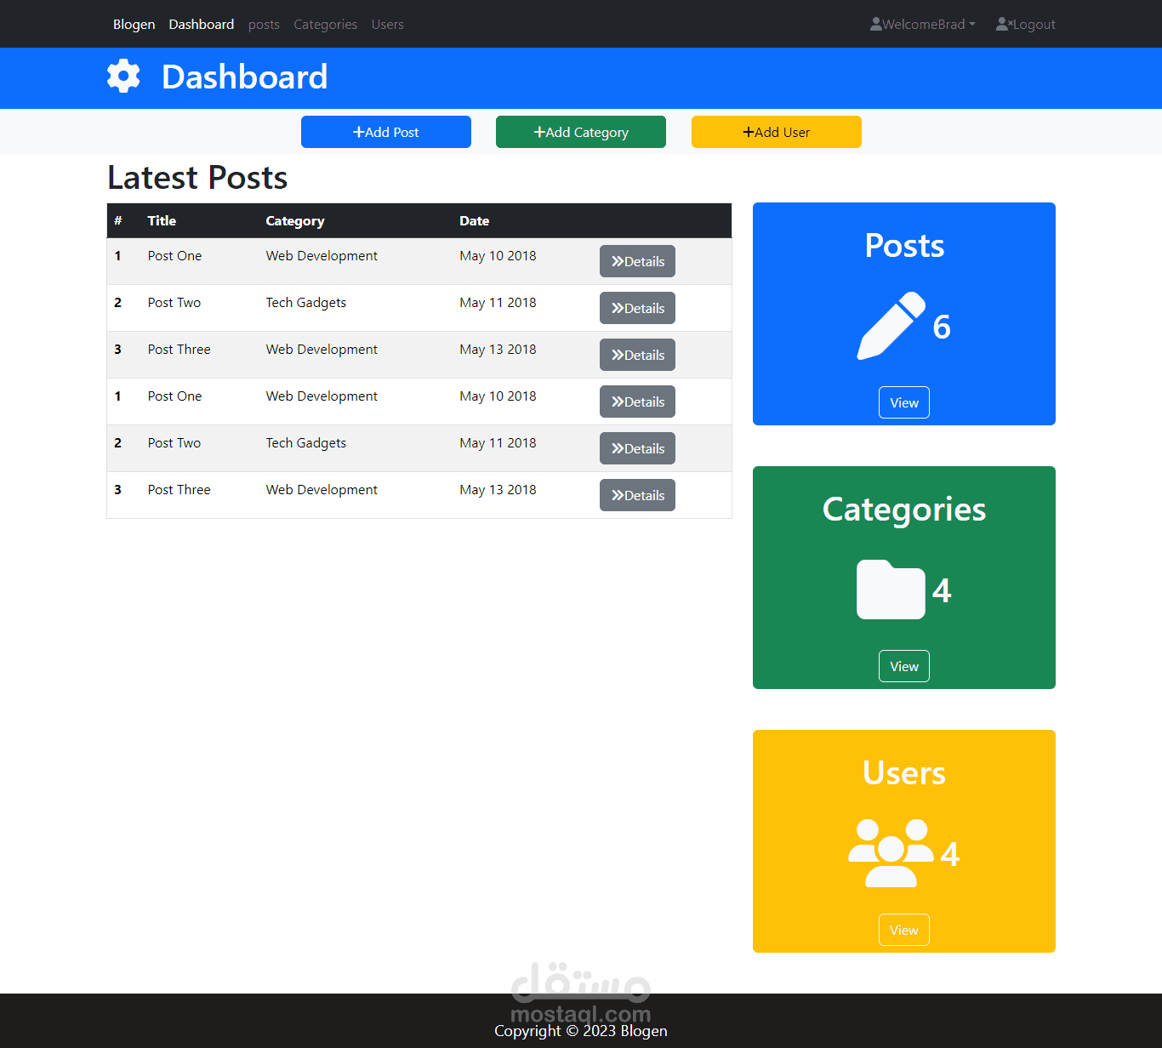
Task: Click the logout icon in the navbar
Action: coord(1004,24)
